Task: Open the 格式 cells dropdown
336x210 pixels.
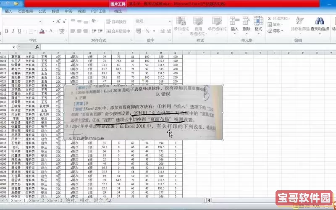Action: pyautogui.click(x=258, y=25)
